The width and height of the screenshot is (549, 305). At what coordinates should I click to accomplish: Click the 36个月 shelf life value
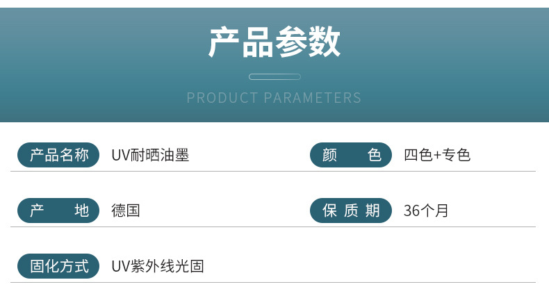pyautogui.click(x=426, y=211)
